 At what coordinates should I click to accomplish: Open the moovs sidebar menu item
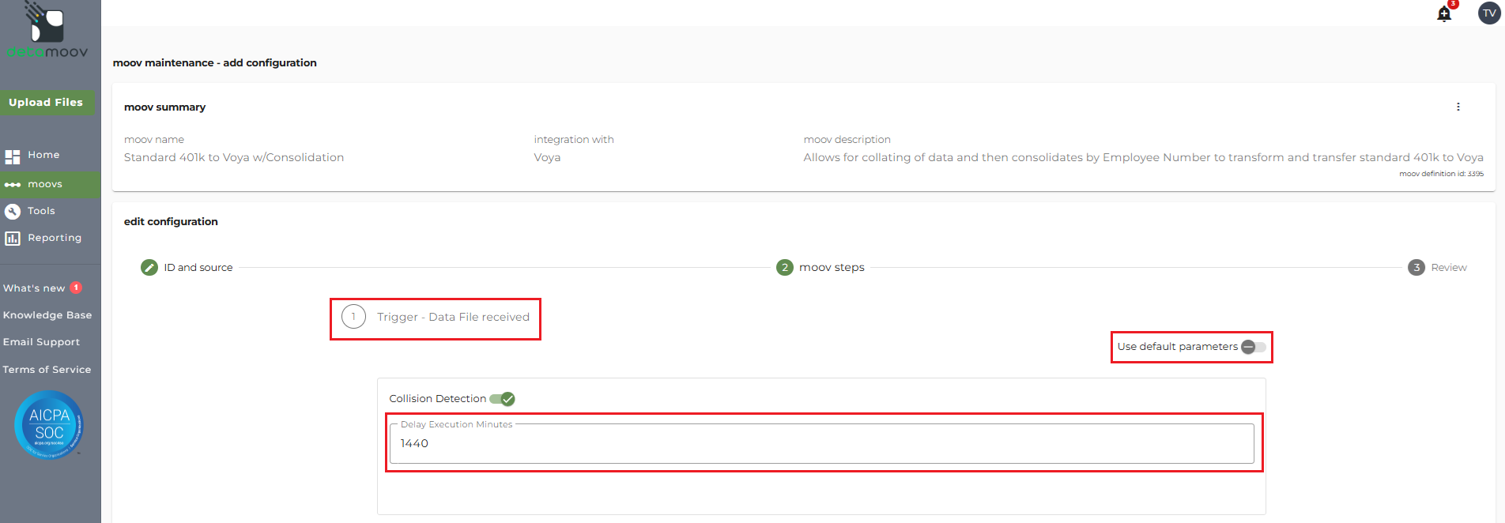pyautogui.click(x=44, y=184)
